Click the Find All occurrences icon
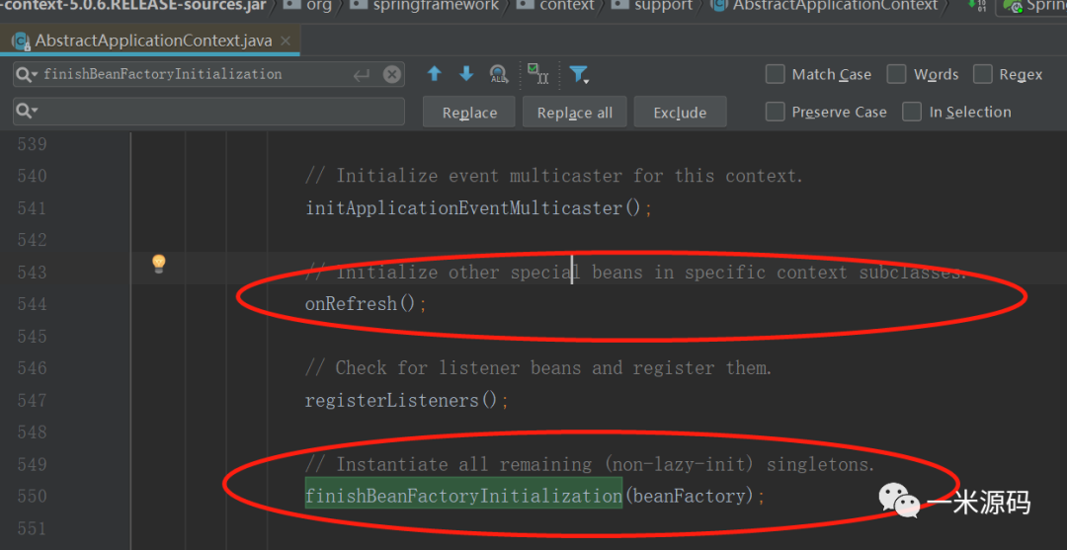This screenshot has height=550, width=1067. (500, 74)
